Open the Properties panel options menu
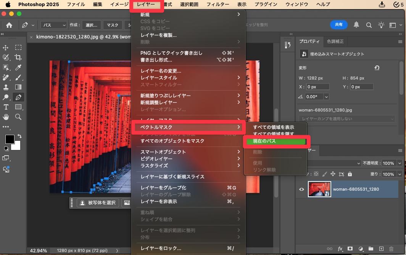 (400, 41)
